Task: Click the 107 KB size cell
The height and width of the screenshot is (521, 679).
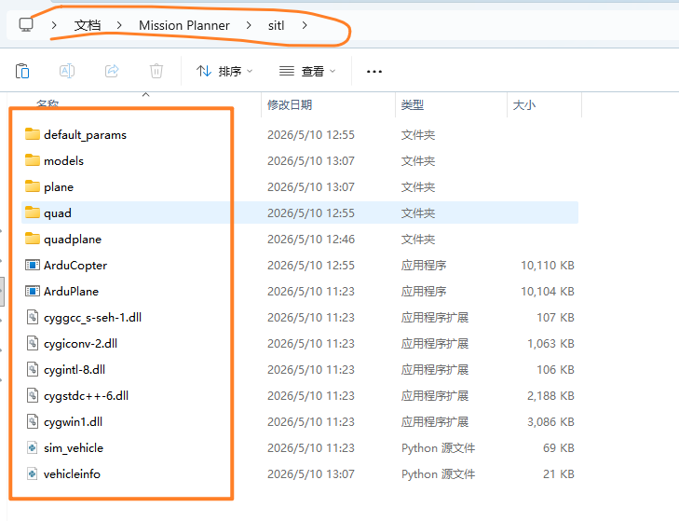Action: [x=555, y=318]
